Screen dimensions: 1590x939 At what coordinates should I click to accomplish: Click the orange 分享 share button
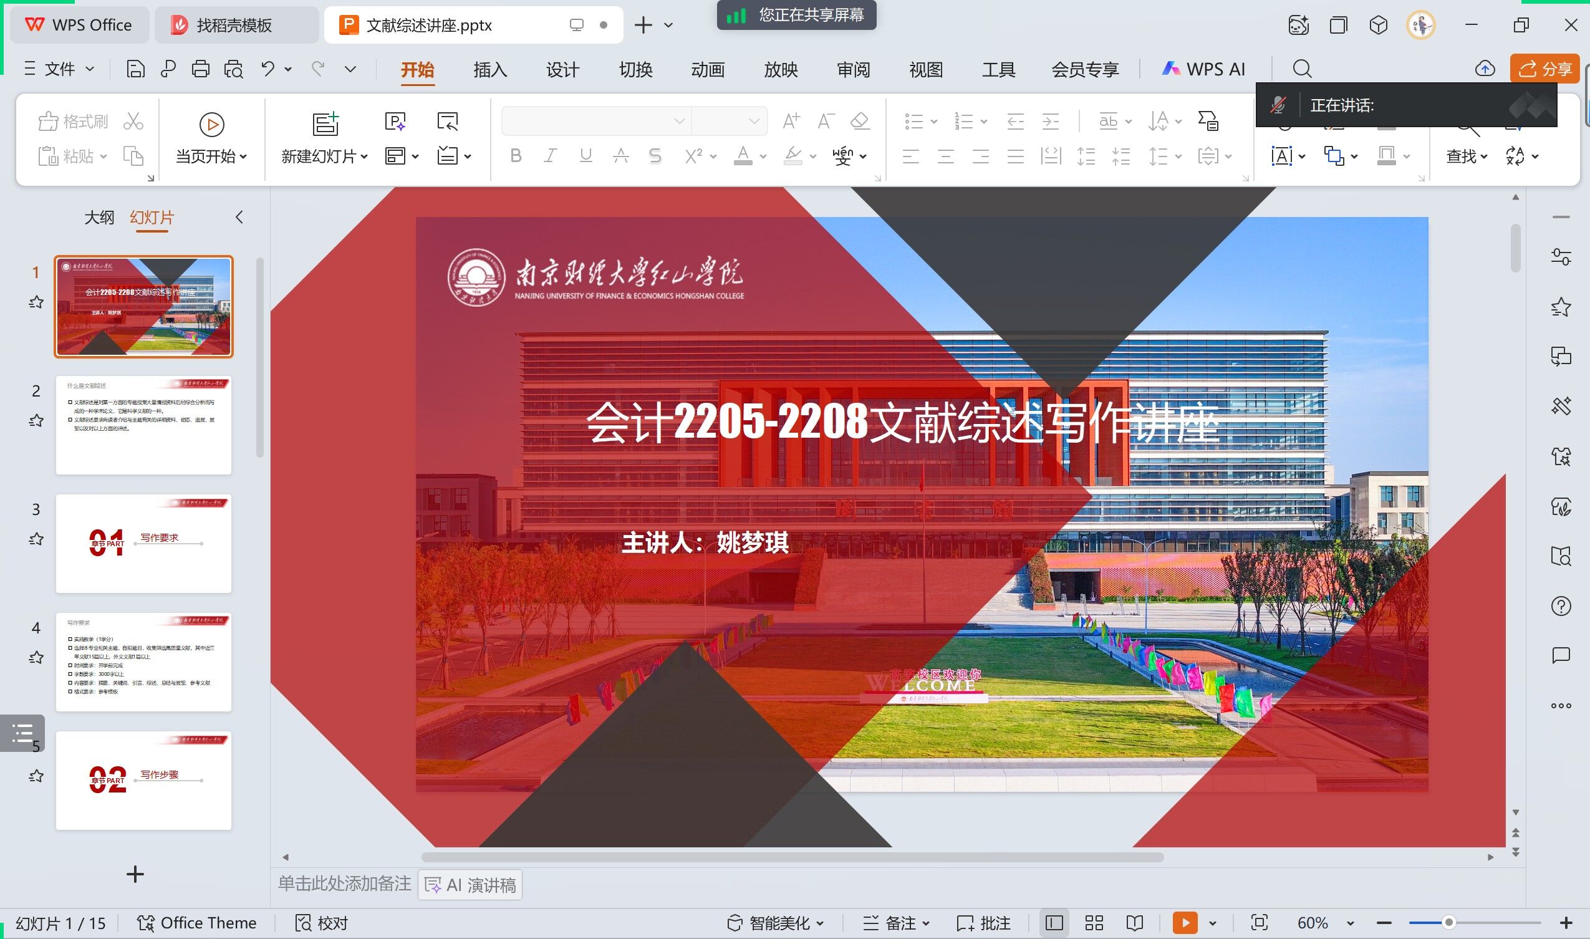tap(1544, 69)
